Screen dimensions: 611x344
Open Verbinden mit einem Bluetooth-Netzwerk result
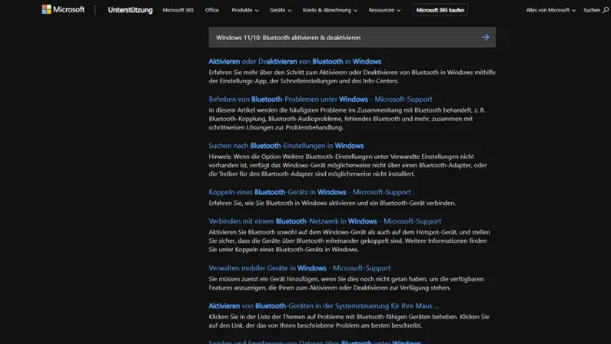coord(324,221)
